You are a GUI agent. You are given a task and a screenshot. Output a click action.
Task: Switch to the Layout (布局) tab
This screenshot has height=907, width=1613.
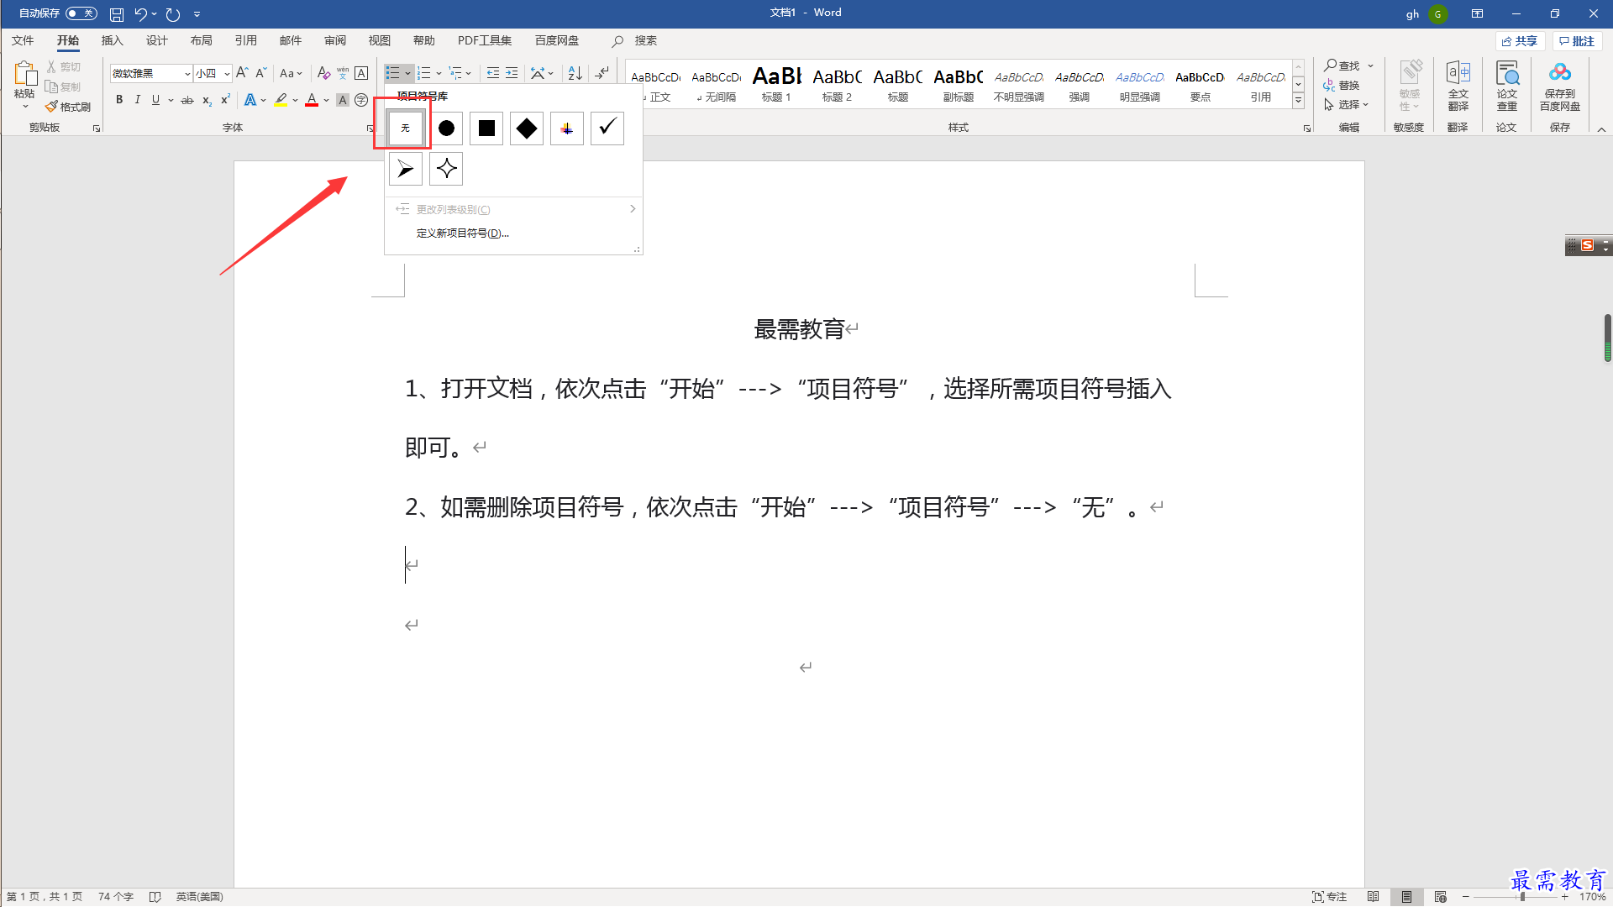click(x=201, y=40)
